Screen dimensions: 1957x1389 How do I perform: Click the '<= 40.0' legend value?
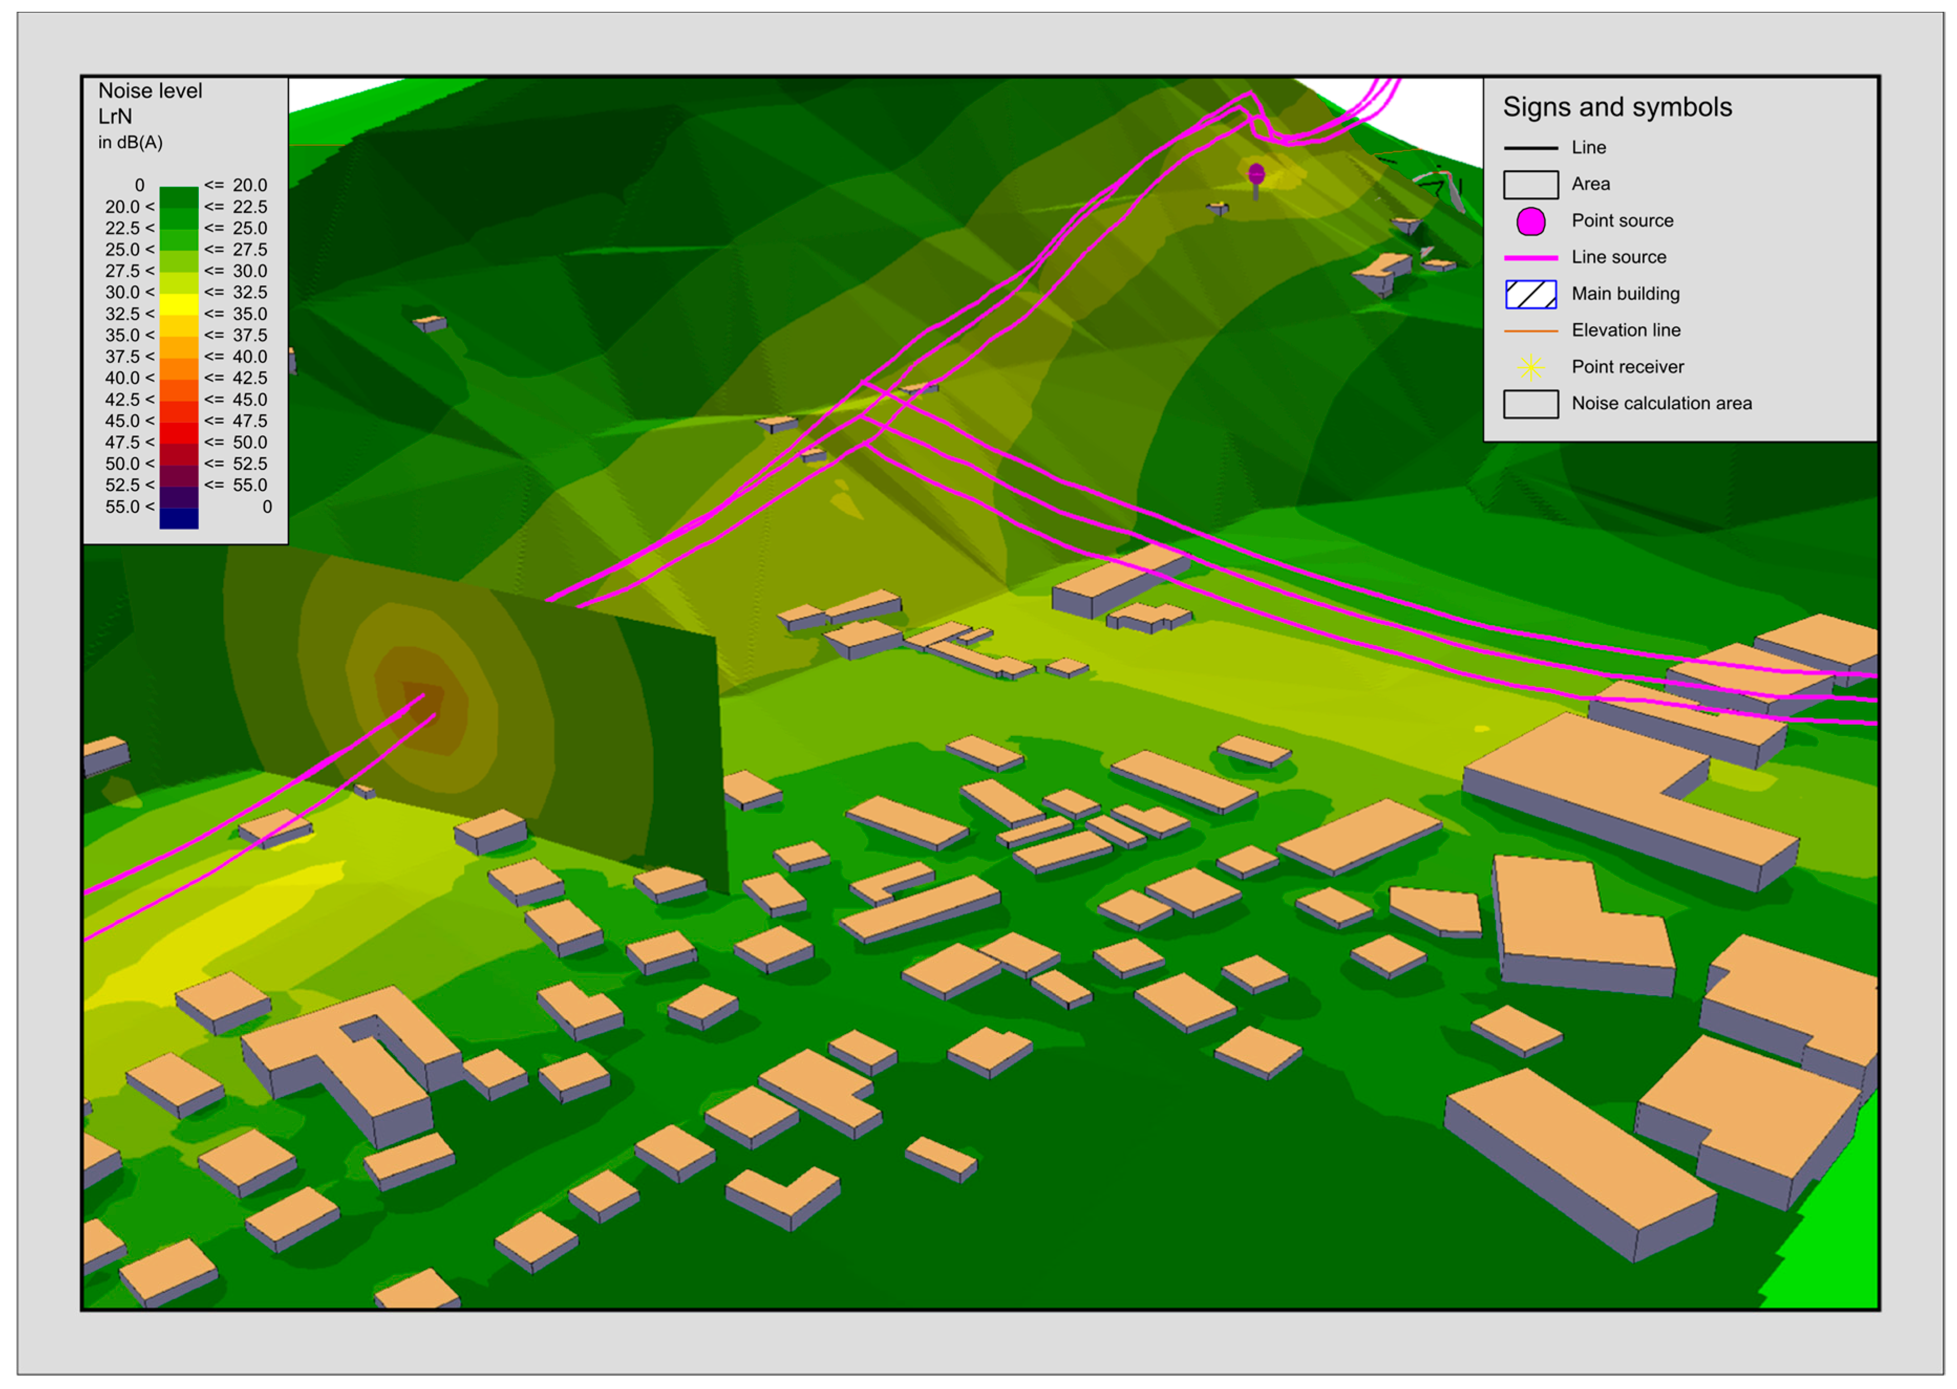[x=235, y=357]
